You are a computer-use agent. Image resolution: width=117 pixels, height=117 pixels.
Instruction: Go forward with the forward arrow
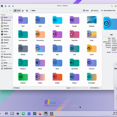tap(7, 11)
